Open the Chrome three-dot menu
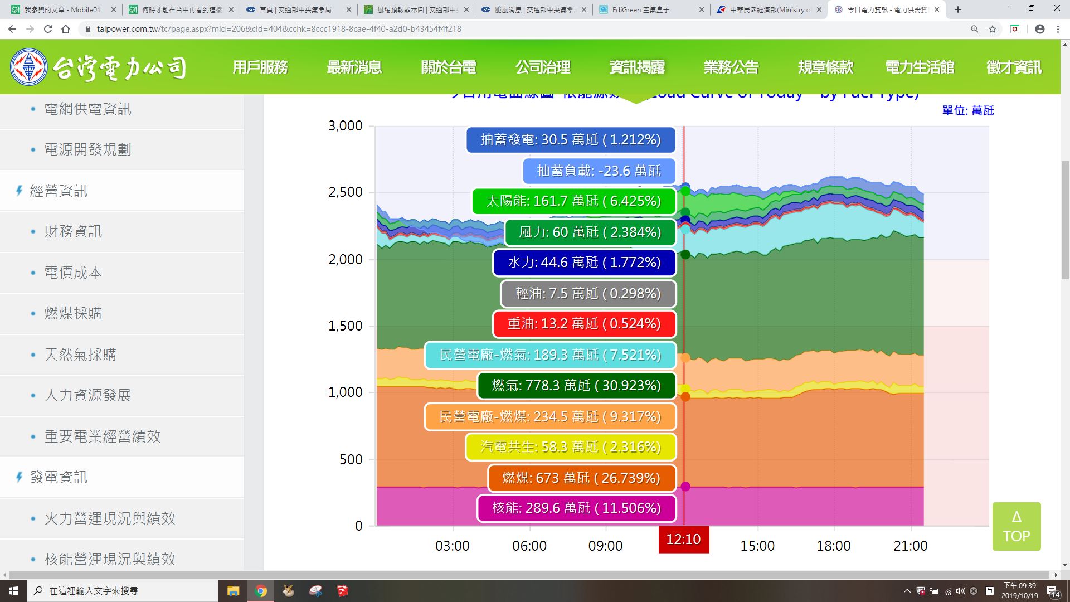This screenshot has height=602, width=1070. [x=1058, y=29]
